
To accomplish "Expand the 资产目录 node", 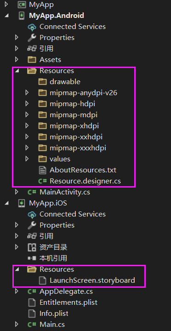I will [17, 247].
